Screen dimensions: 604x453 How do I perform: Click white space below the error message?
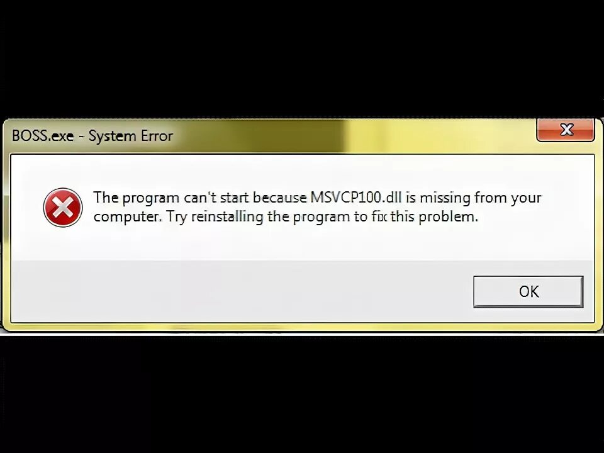302,243
